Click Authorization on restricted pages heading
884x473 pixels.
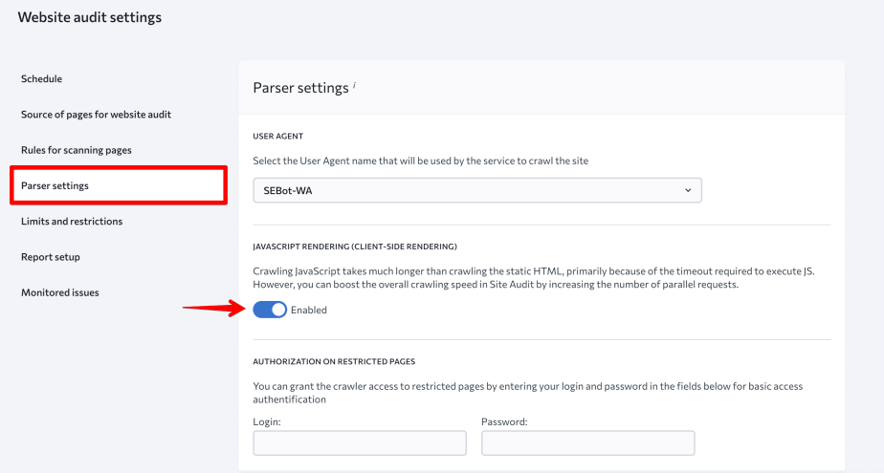334,361
